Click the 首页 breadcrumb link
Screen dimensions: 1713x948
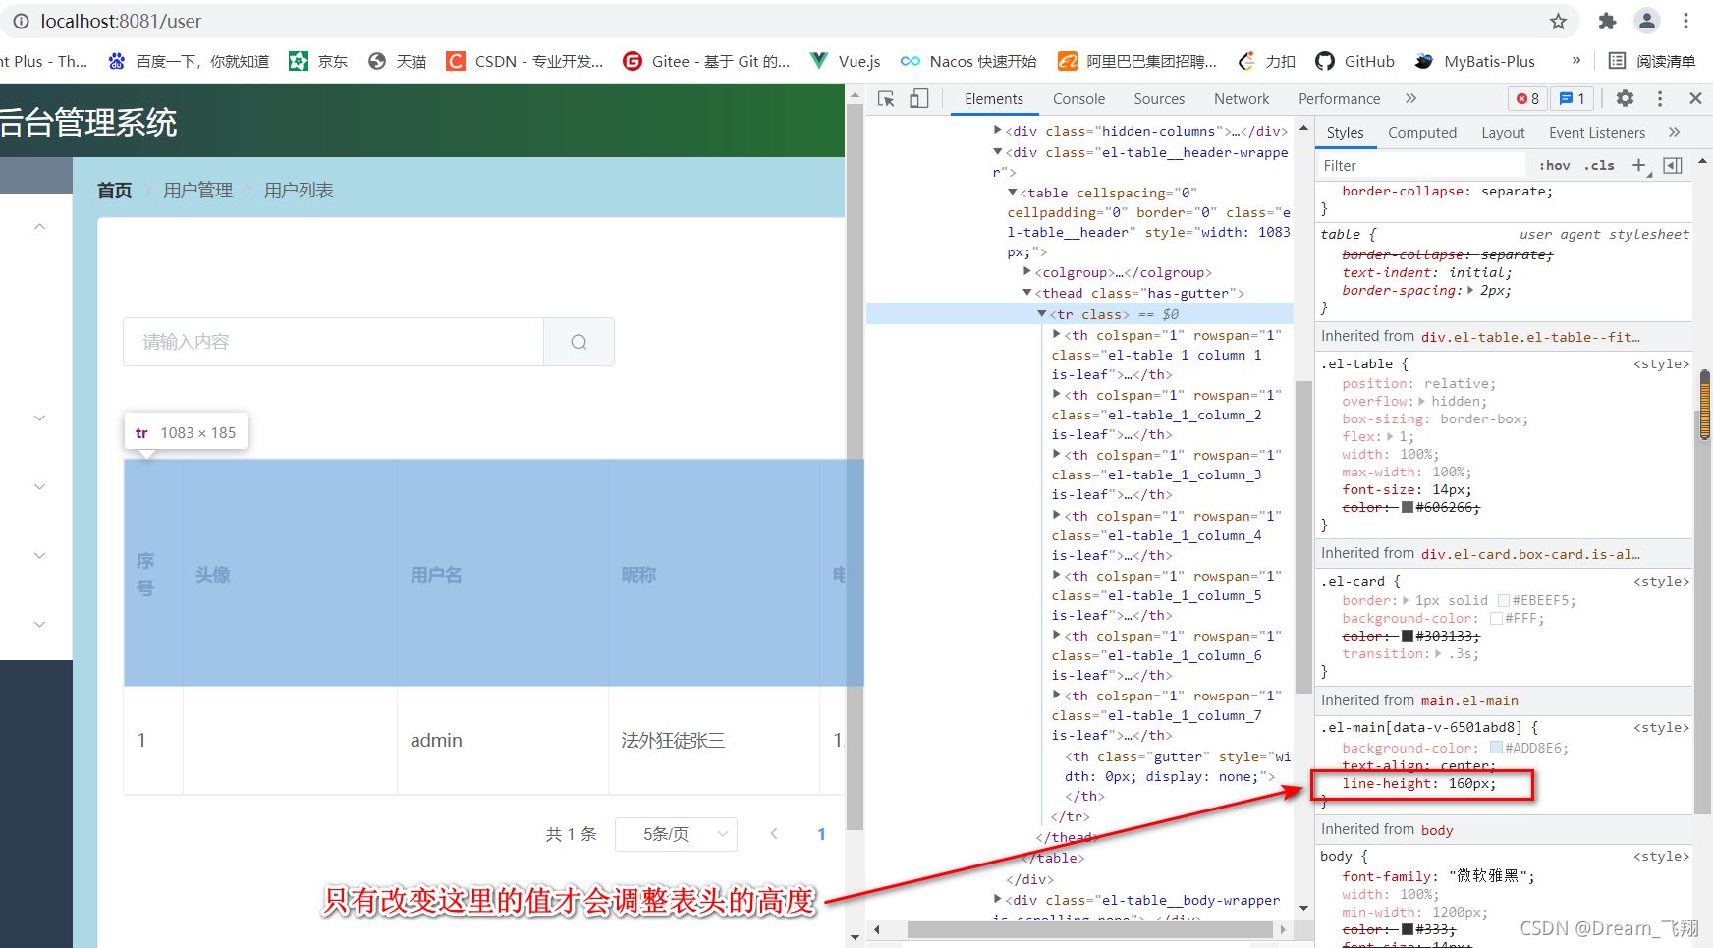tap(113, 190)
